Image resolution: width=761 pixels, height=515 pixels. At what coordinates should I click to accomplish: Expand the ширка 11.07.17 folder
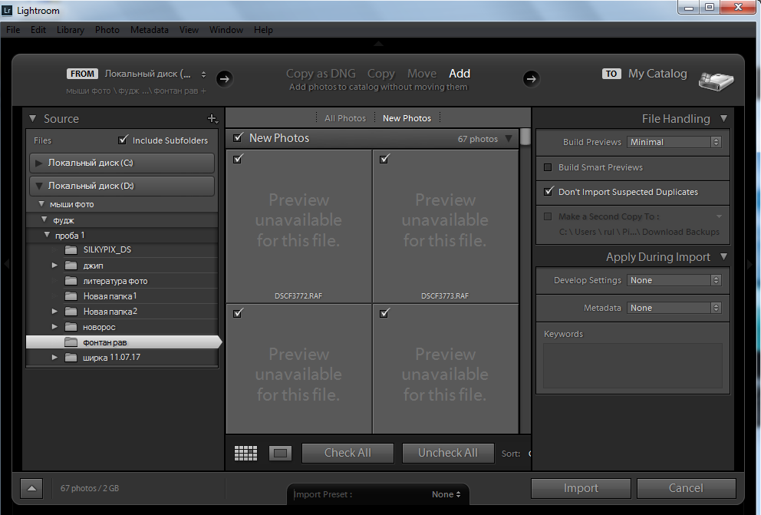tap(54, 357)
